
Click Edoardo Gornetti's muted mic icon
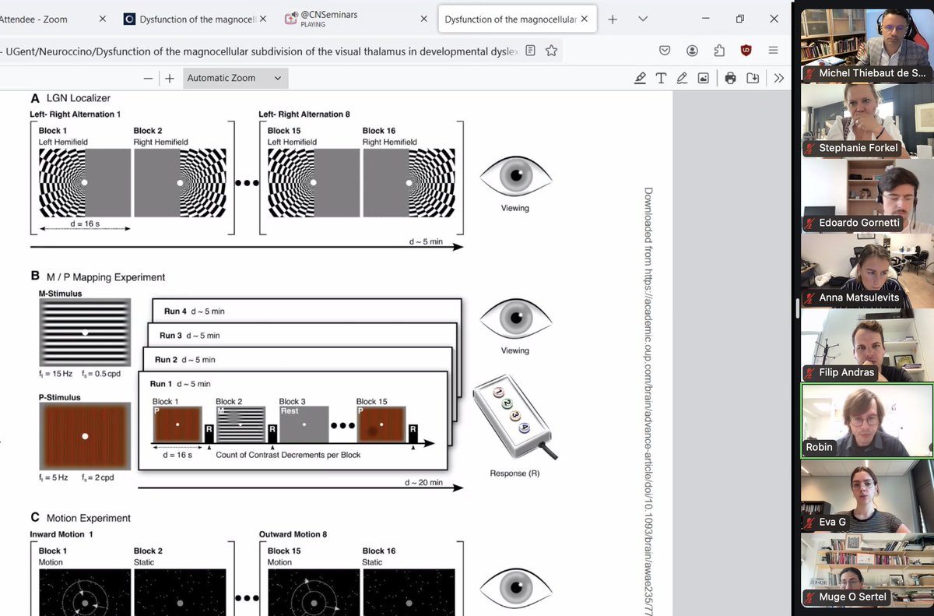(x=810, y=223)
